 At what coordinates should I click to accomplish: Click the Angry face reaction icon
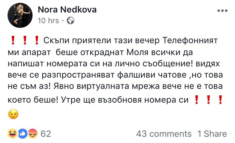[33, 134]
